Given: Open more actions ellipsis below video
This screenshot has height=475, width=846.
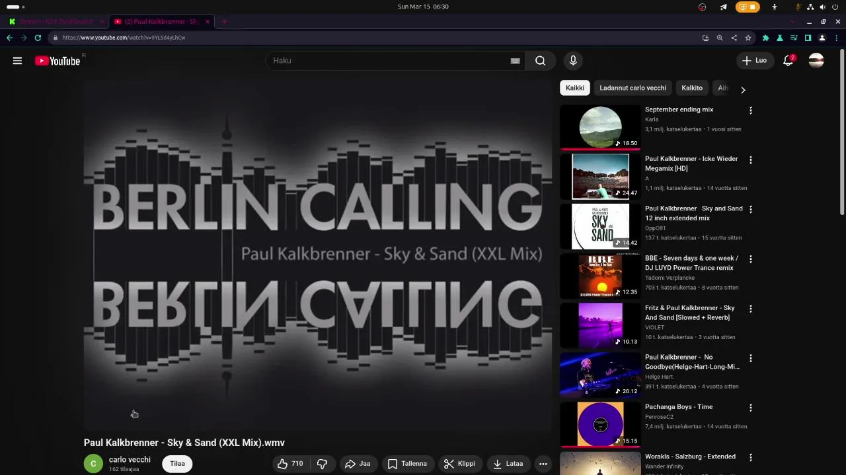Looking at the screenshot, I should [543, 464].
